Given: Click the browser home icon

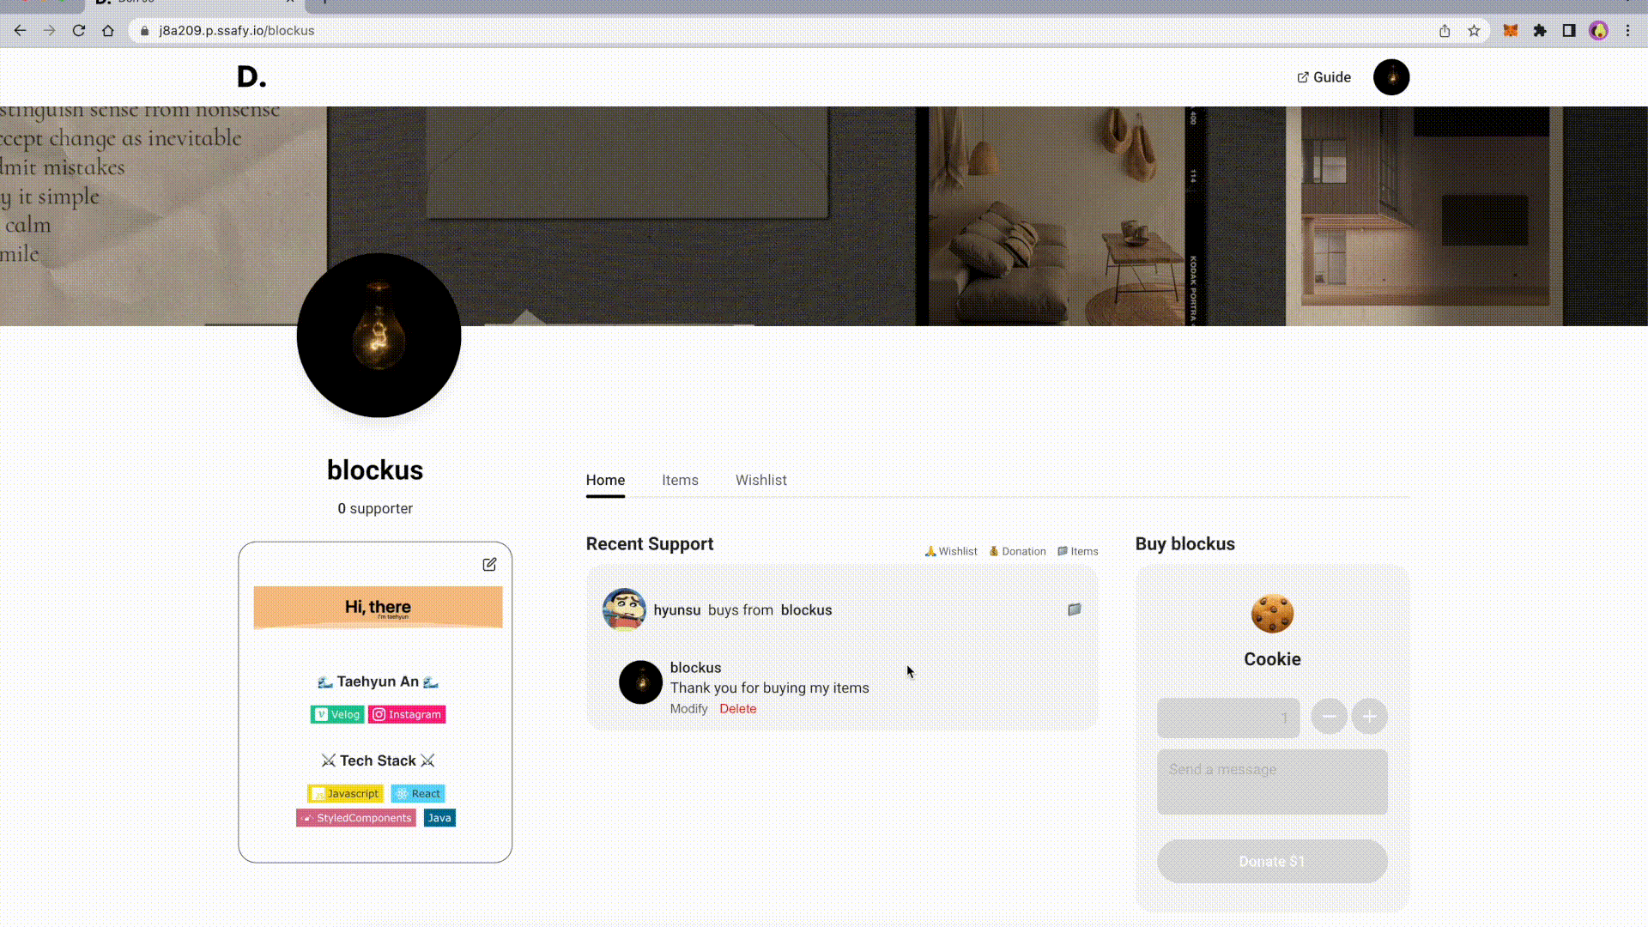Looking at the screenshot, I should pos(108,30).
